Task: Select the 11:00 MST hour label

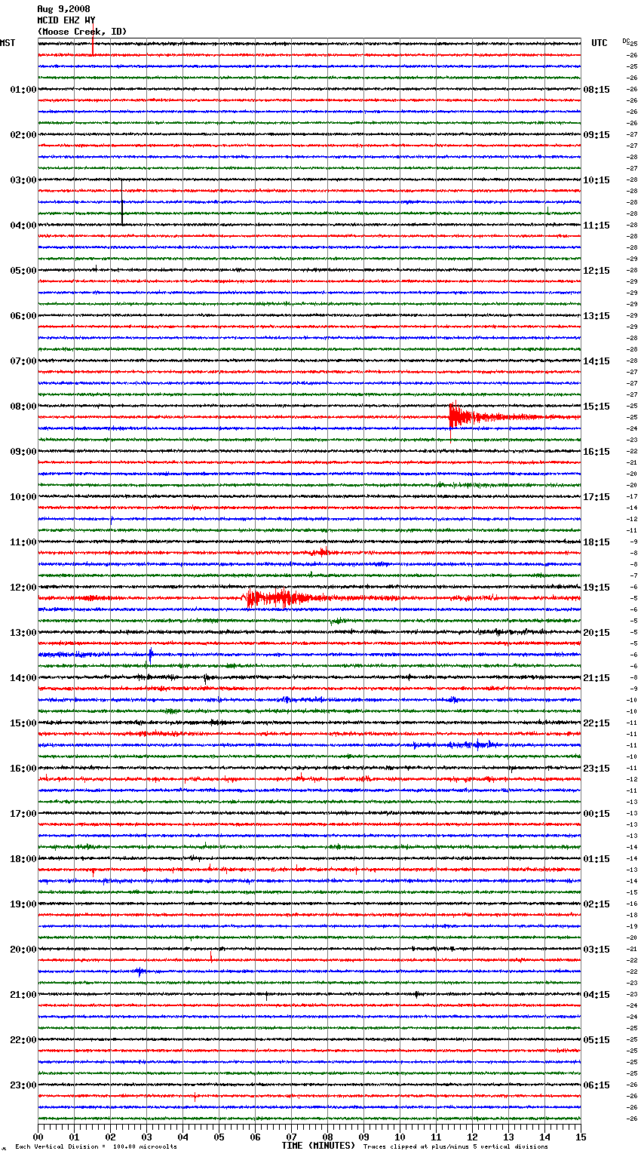Action: tap(23, 542)
